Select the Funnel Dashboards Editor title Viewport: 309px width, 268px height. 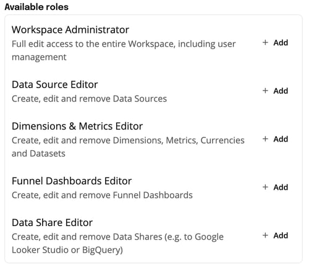(x=72, y=181)
